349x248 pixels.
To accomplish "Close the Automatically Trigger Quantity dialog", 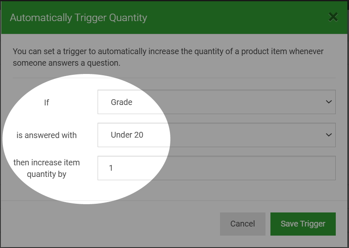I will tap(333, 17).
